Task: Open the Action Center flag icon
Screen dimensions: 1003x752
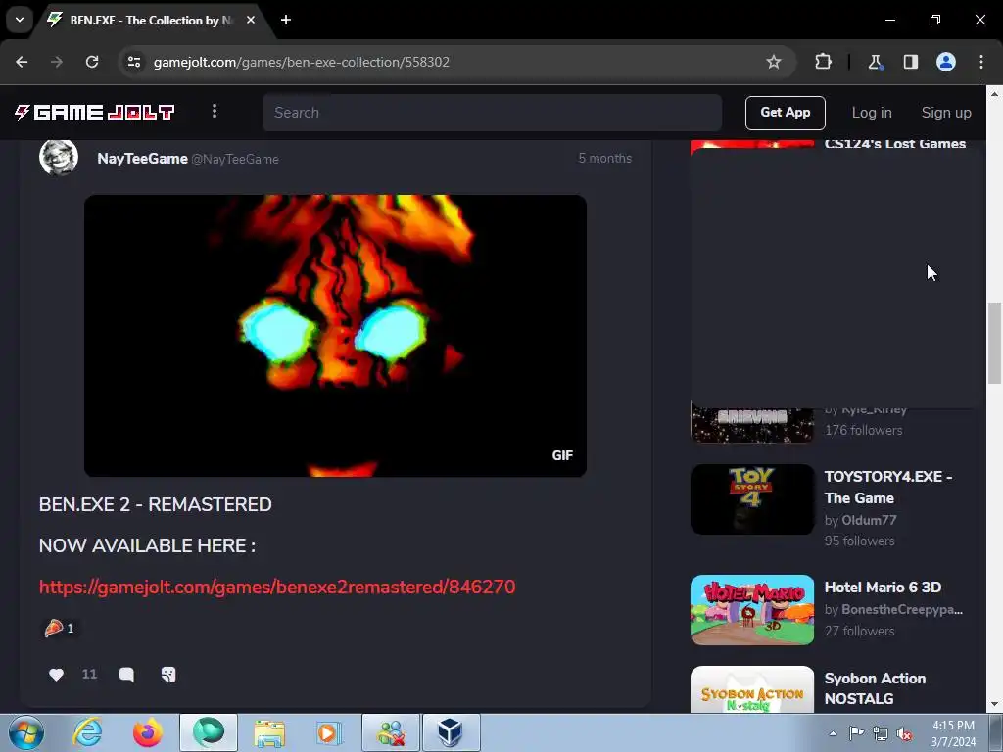Action: pyautogui.click(x=856, y=733)
